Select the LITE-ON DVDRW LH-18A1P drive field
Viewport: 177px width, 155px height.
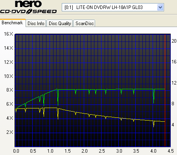coord(113,7)
